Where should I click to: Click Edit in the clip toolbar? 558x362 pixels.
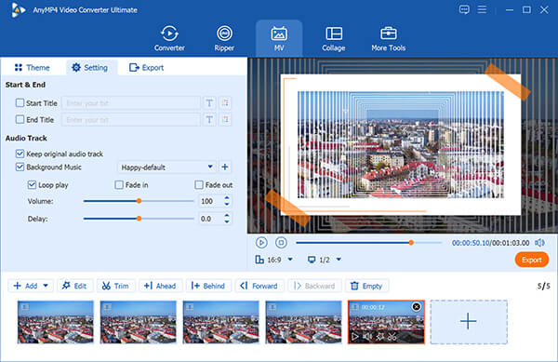pos(74,286)
